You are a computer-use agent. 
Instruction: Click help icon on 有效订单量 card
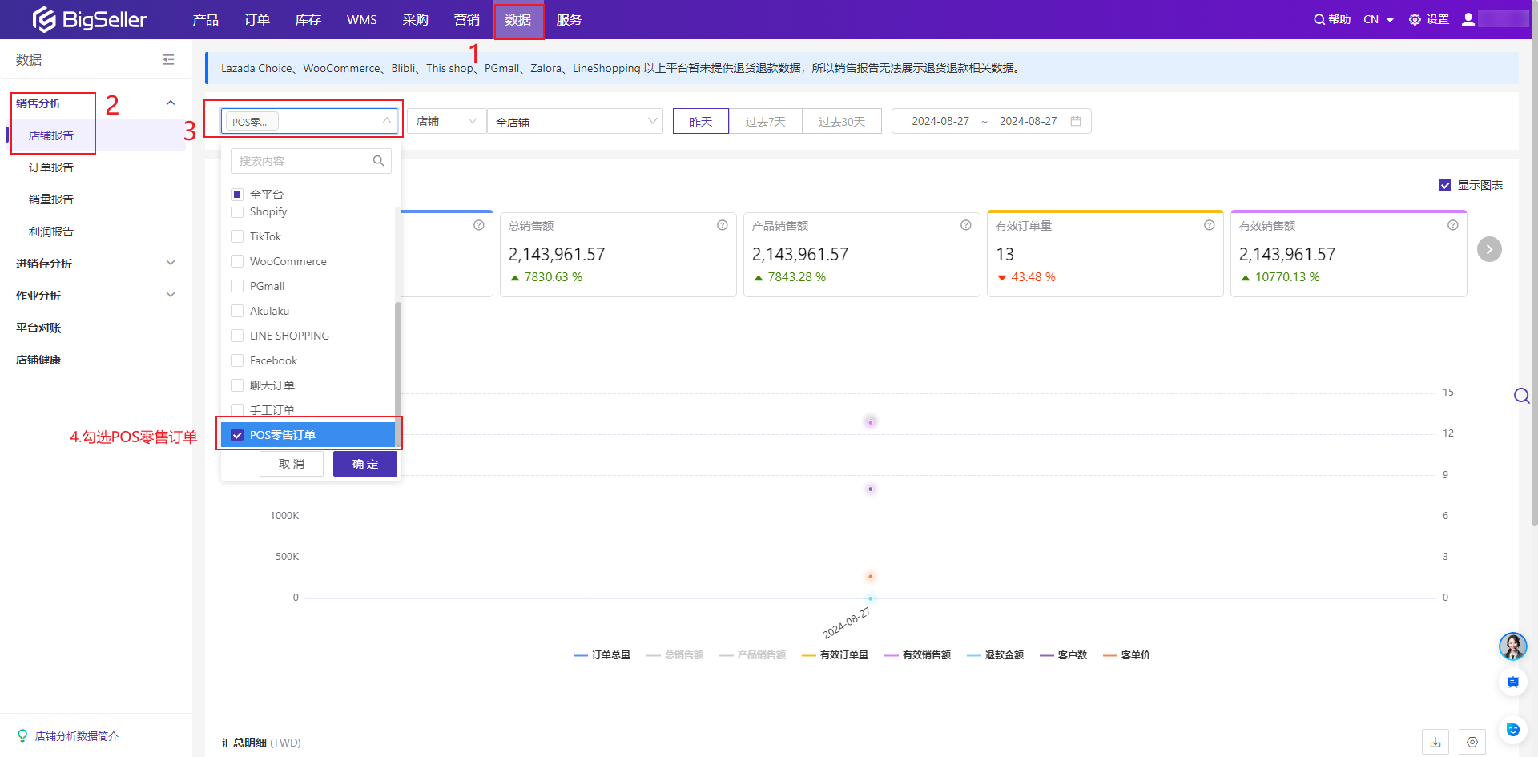[1210, 225]
